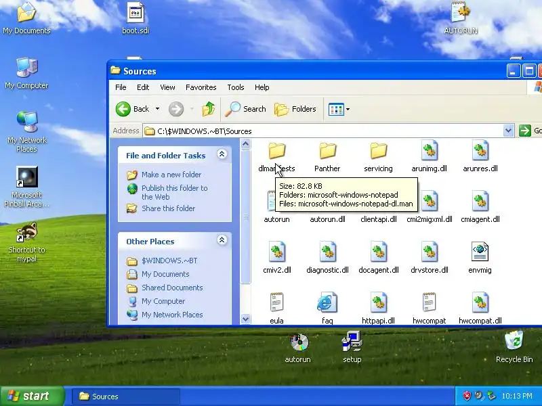Select the Microsoft Pinball Arcade shortcut
This screenshot has width=542, height=406.
(26, 187)
